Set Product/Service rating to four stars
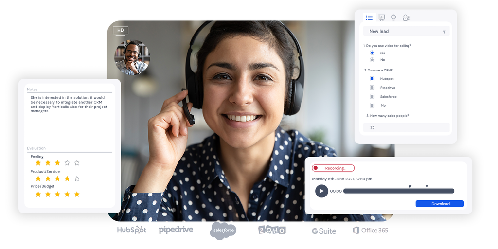The width and height of the screenshot is (498, 249). (x=67, y=178)
